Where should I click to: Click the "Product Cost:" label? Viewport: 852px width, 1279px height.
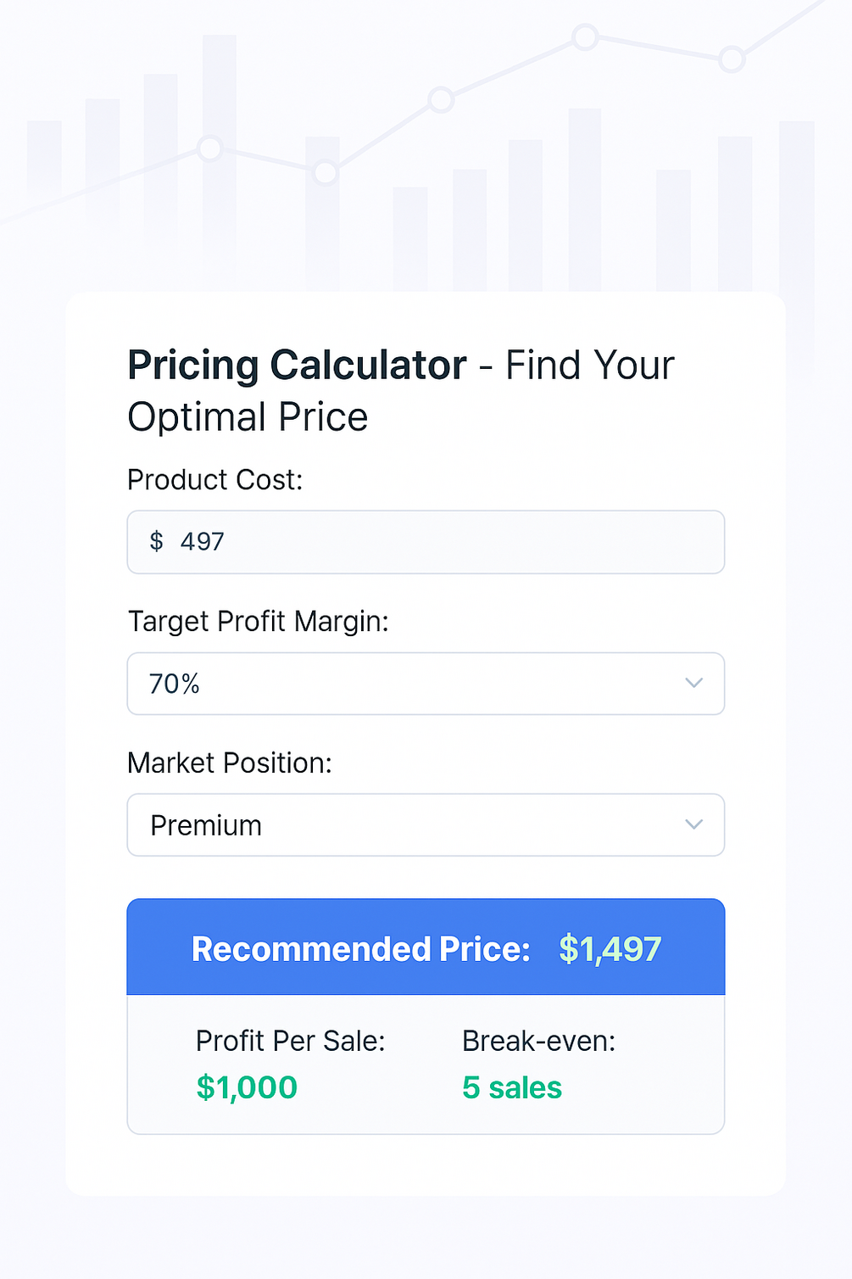(x=214, y=480)
